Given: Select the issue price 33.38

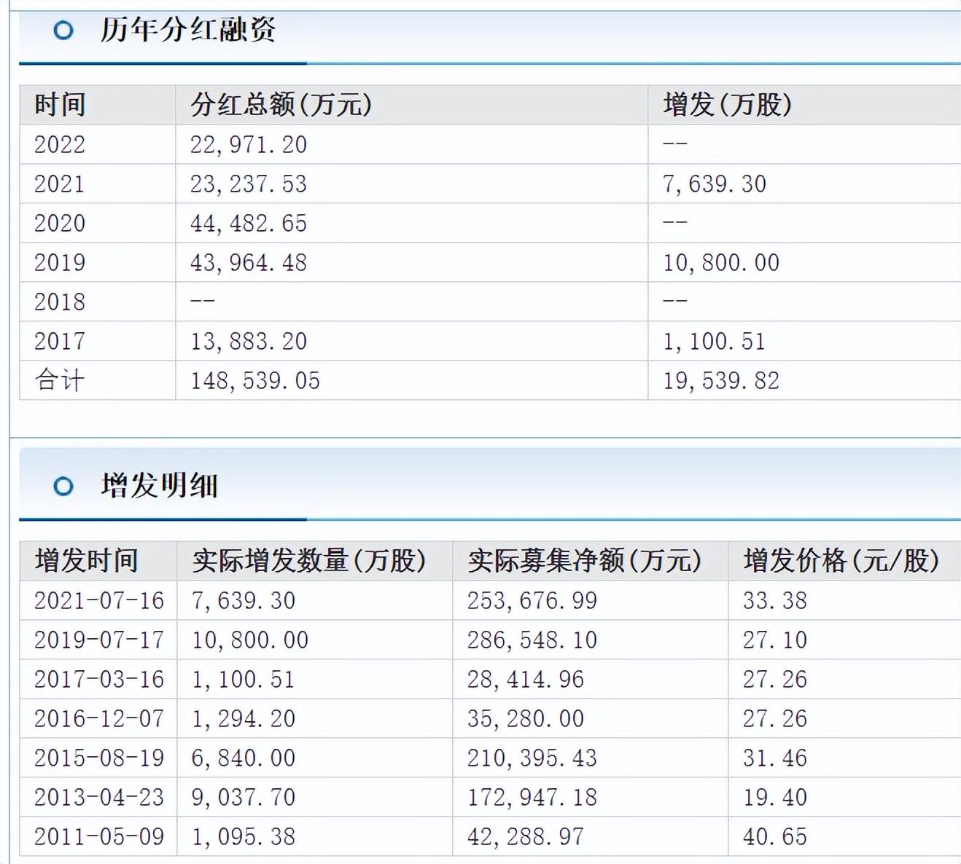Looking at the screenshot, I should [x=775, y=600].
